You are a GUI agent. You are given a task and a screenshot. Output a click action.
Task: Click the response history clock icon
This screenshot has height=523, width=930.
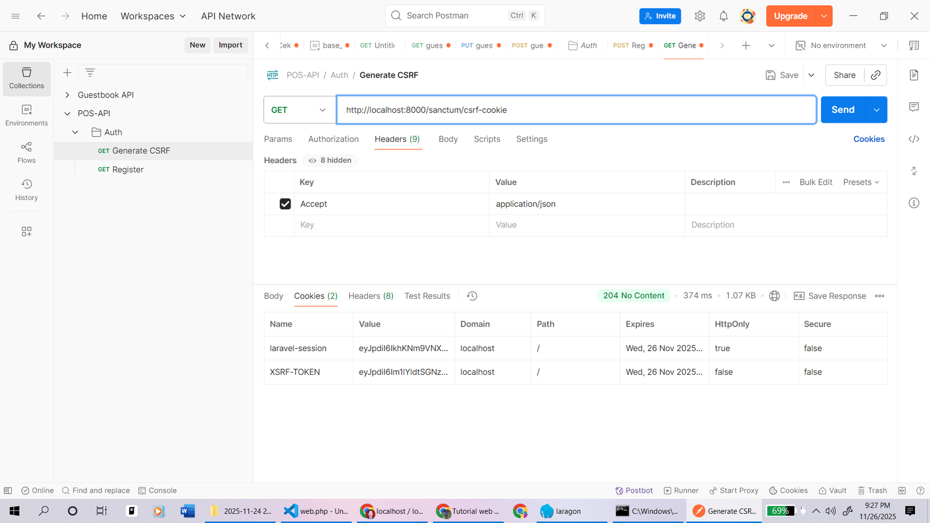pyautogui.click(x=472, y=296)
